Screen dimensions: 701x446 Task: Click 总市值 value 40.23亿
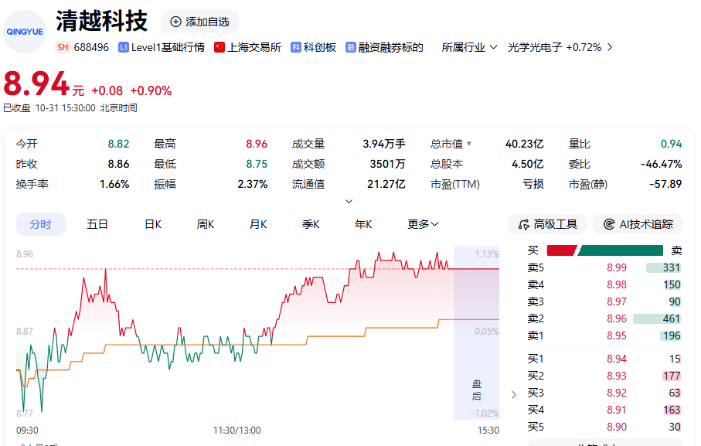pyautogui.click(x=525, y=144)
